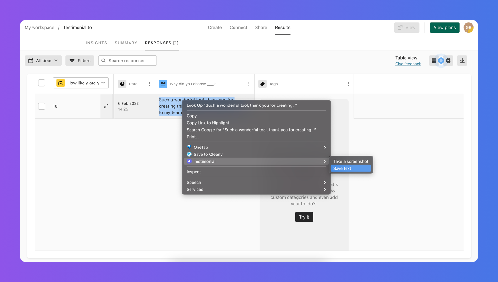Open the My workspace breadcrumb link
The width and height of the screenshot is (498, 282).
point(39,27)
